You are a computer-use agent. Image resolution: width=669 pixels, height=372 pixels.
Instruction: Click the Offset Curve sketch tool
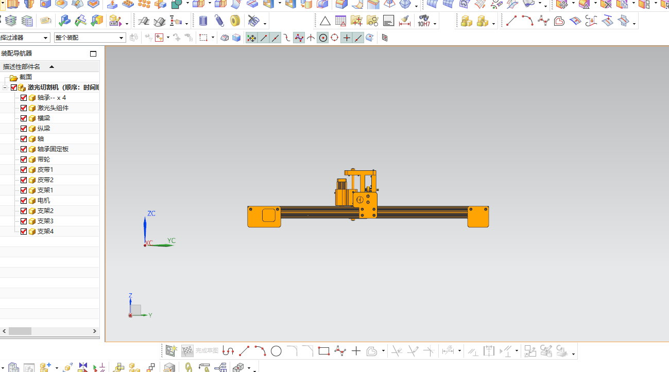point(372,351)
